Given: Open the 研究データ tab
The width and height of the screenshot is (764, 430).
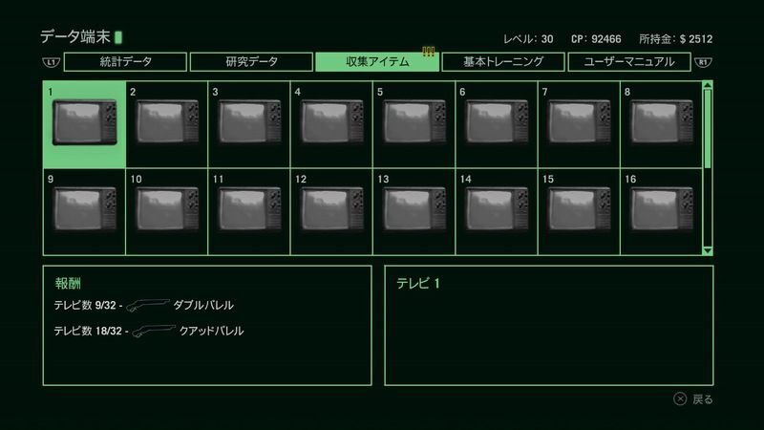Looking at the screenshot, I should click(x=251, y=62).
